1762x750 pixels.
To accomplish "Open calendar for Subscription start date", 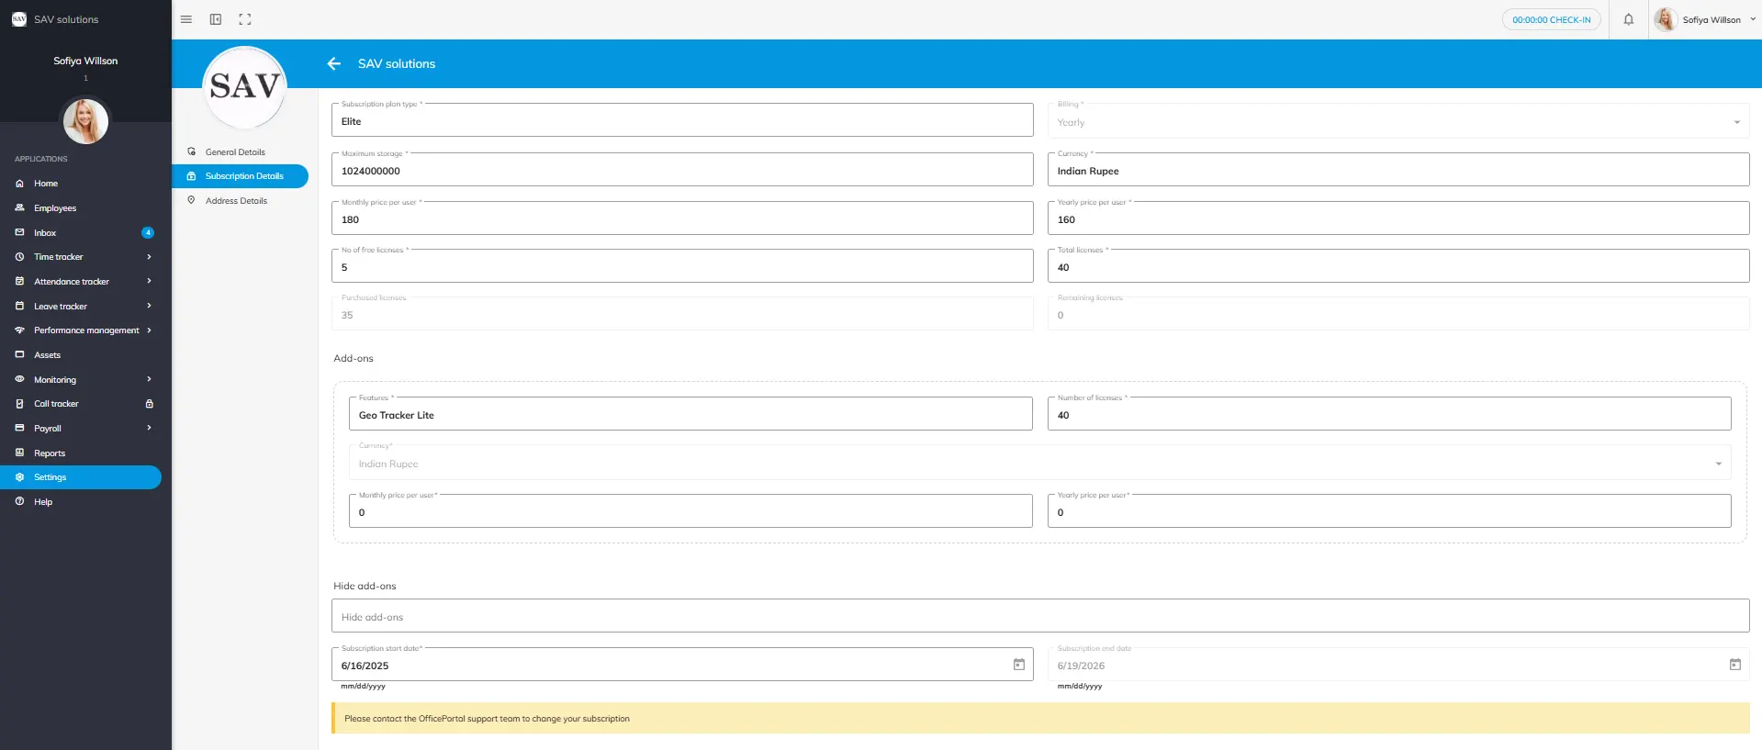I will [1018, 665].
